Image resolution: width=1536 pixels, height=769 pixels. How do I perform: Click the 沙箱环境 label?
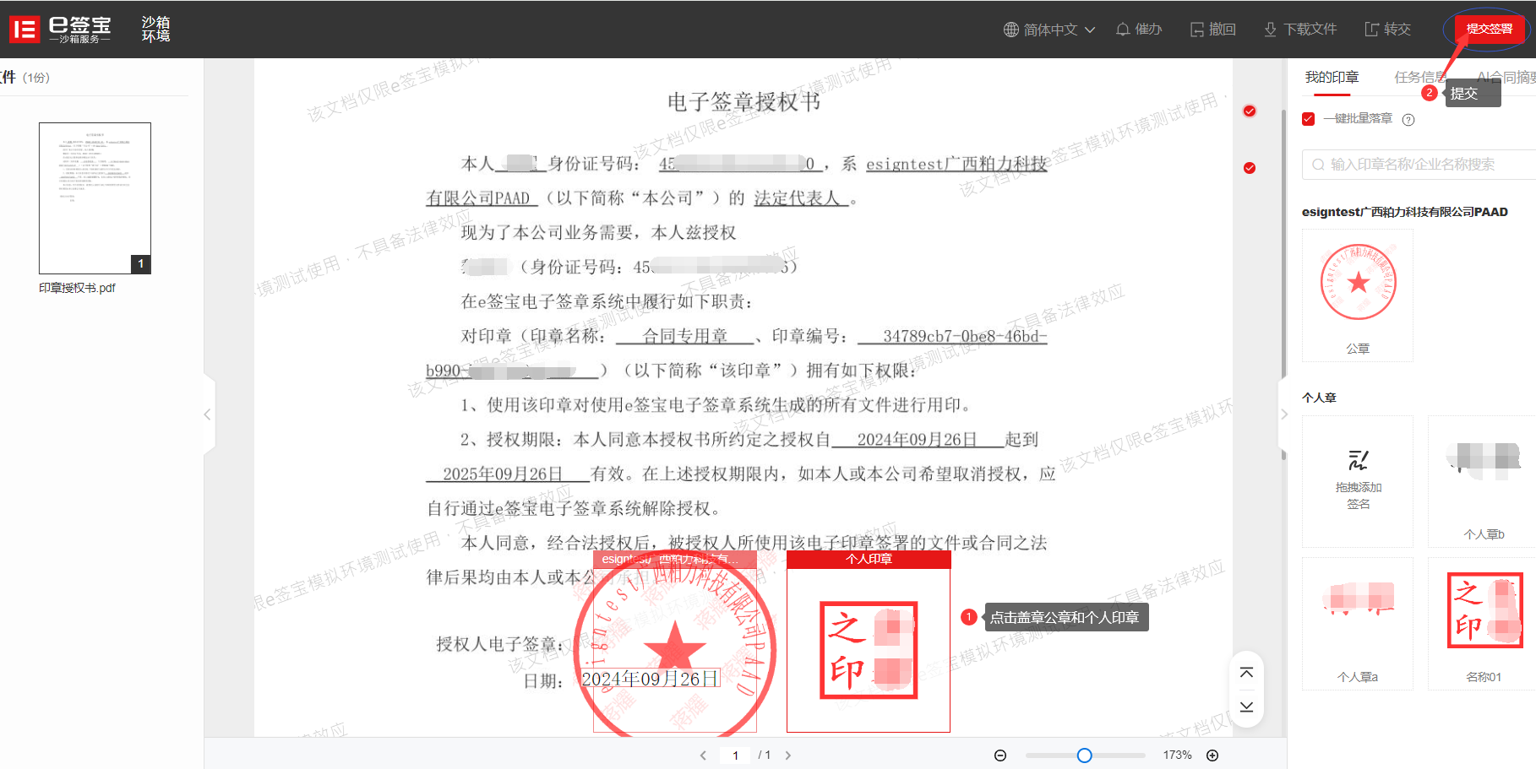pyautogui.click(x=155, y=29)
